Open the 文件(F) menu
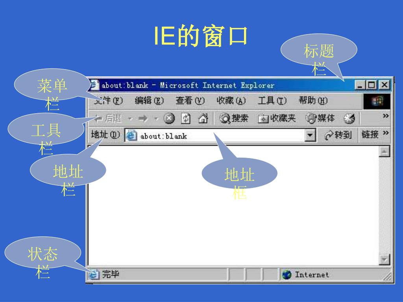403x302 pixels. tap(108, 100)
